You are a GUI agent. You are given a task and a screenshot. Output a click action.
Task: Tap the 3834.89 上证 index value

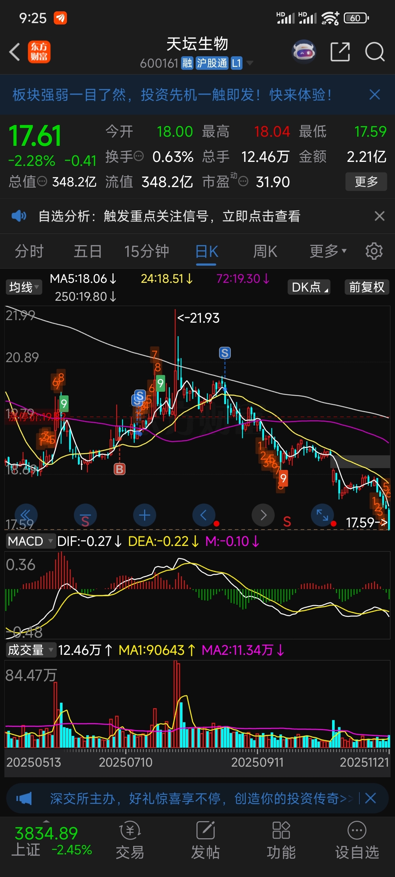point(46,834)
